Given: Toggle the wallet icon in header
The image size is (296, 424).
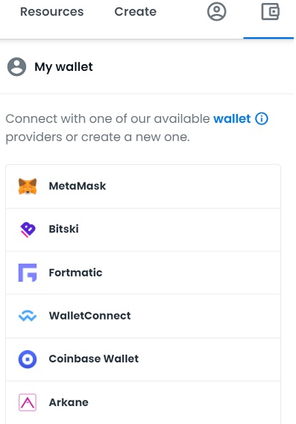Looking at the screenshot, I should click(271, 11).
